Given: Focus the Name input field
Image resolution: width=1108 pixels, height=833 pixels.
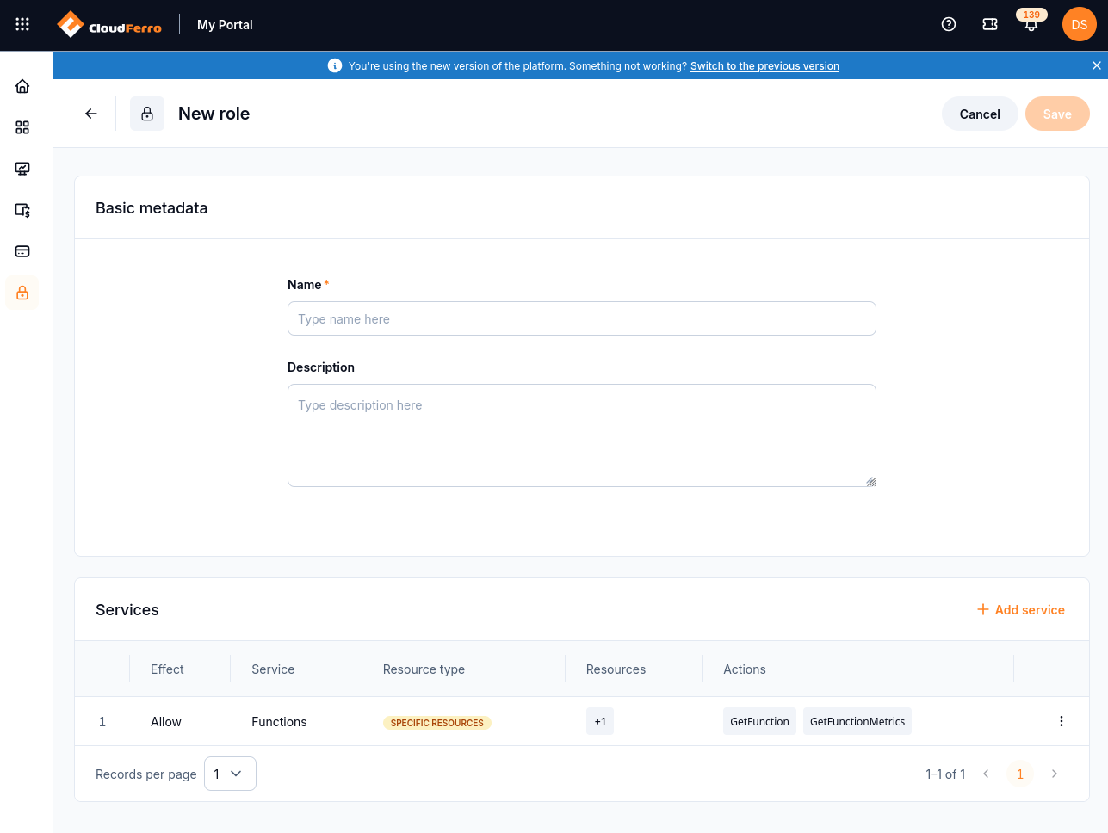Looking at the screenshot, I should pos(582,318).
